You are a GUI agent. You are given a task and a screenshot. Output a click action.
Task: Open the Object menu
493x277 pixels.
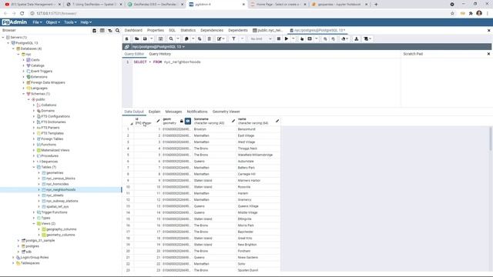(x=53, y=22)
